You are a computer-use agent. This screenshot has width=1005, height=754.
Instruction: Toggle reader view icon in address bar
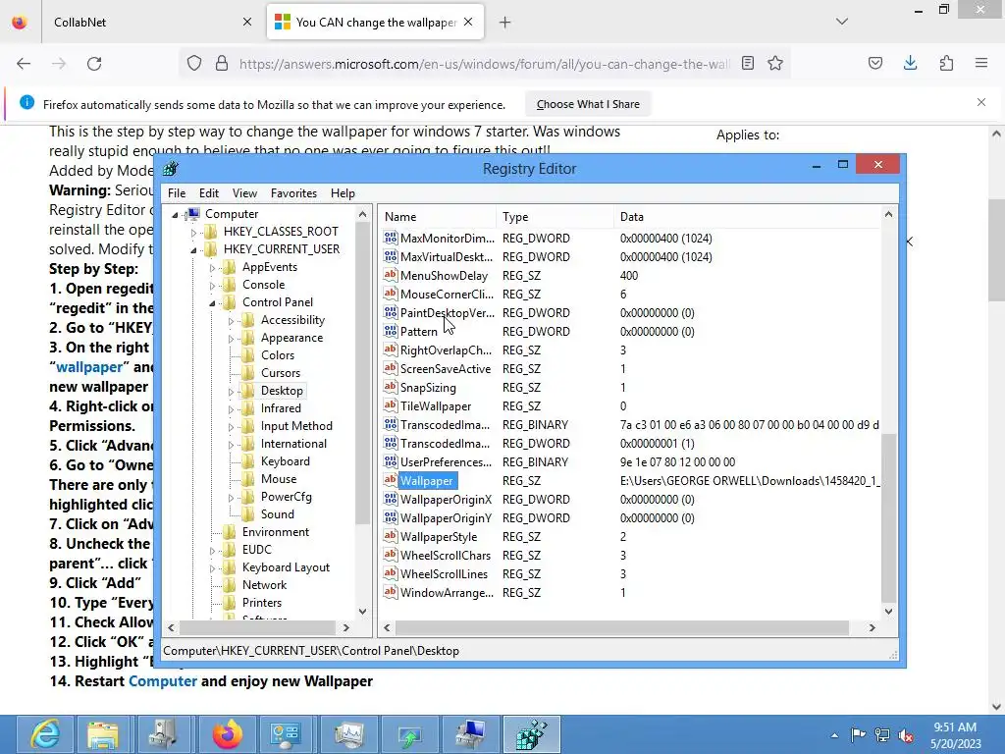[x=747, y=63]
